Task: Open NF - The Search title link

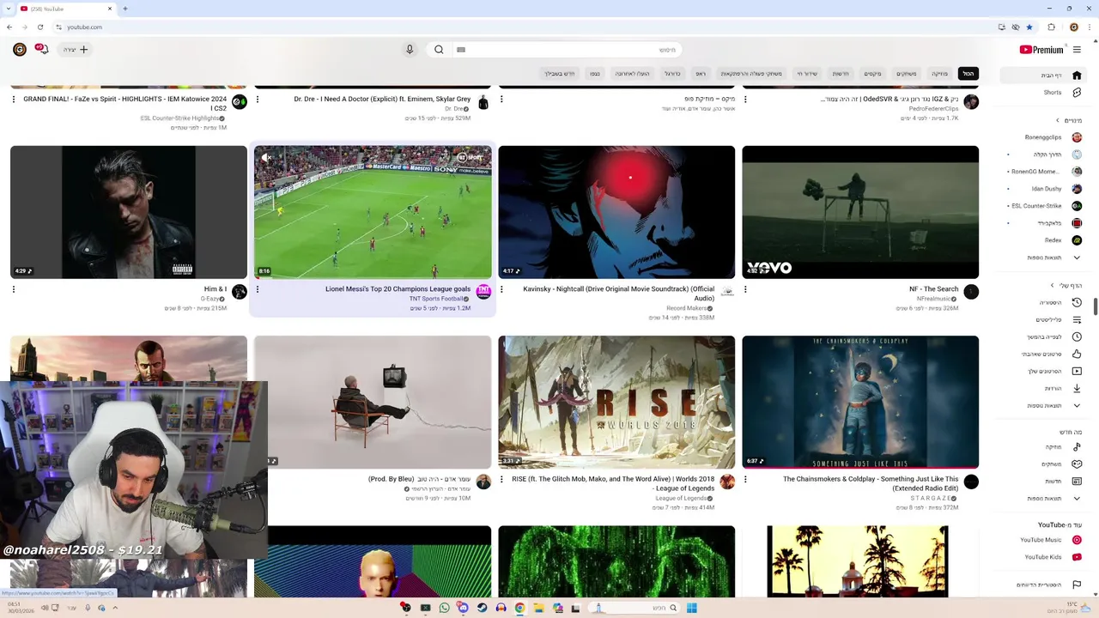Action: tap(933, 289)
